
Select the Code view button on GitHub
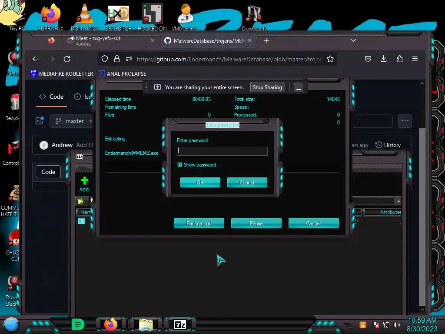click(x=48, y=172)
